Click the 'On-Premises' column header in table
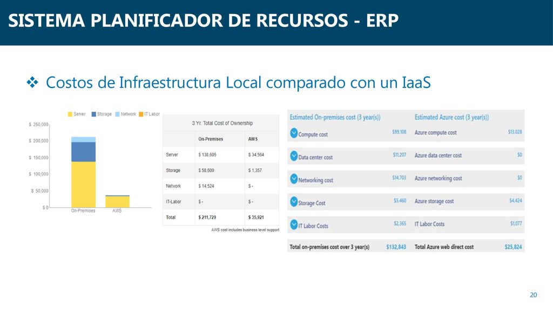This screenshot has width=553, height=311. click(211, 139)
